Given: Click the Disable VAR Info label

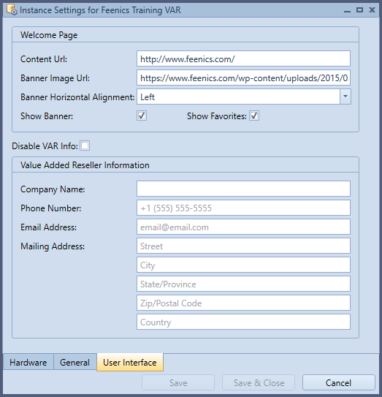Looking at the screenshot, I should 45,146.
